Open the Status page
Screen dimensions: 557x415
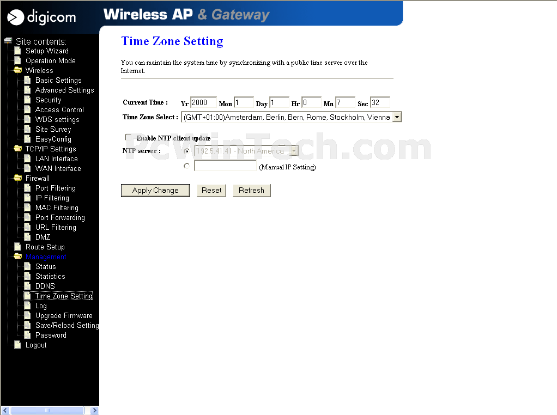pos(45,267)
